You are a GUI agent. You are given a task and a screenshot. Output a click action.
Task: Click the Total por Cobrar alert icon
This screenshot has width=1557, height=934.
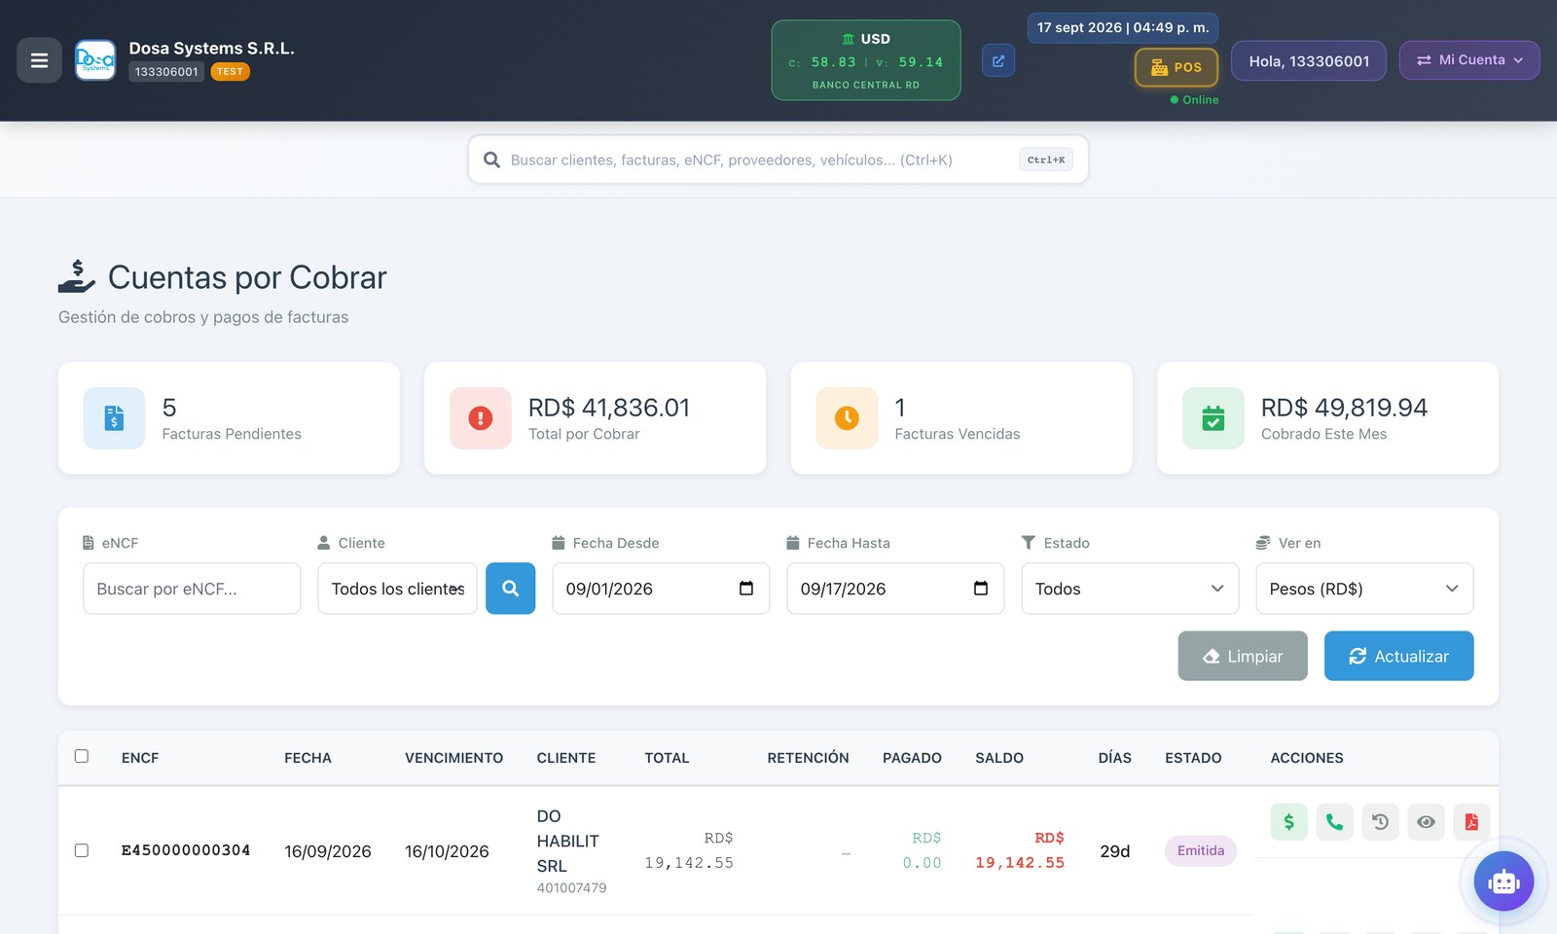pyautogui.click(x=481, y=418)
